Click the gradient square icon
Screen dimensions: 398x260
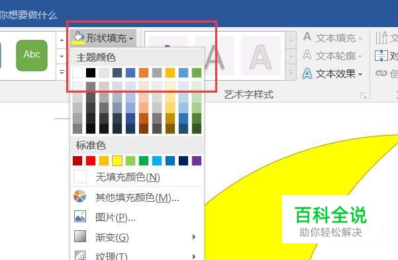click(80, 236)
